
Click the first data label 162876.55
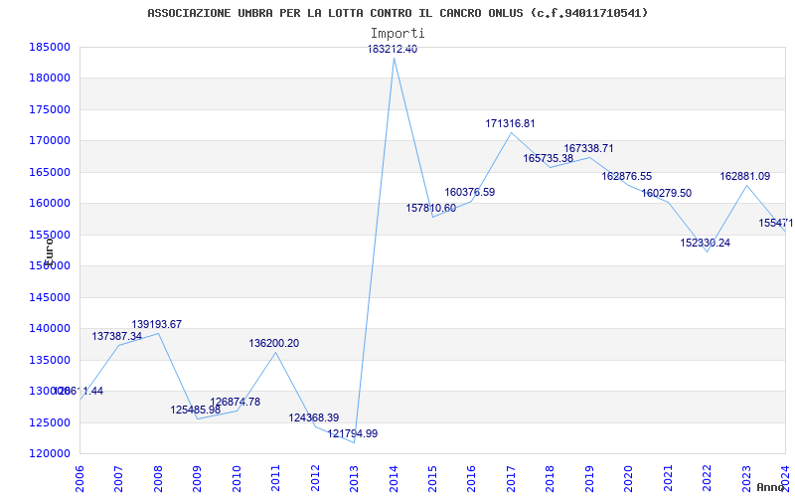pyautogui.click(x=627, y=177)
